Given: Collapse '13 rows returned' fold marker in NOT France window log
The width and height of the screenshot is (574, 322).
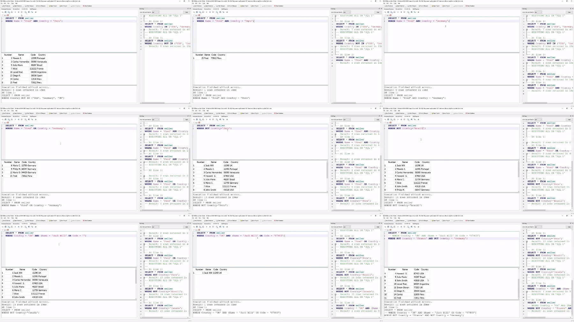Looking at the screenshot, I should (527, 241).
